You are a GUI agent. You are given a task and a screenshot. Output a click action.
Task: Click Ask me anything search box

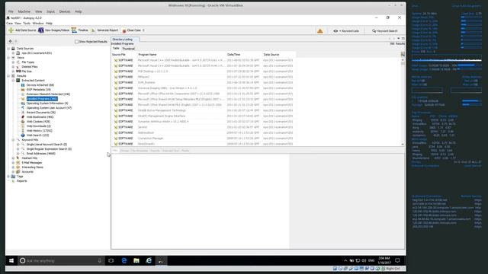[61, 260]
